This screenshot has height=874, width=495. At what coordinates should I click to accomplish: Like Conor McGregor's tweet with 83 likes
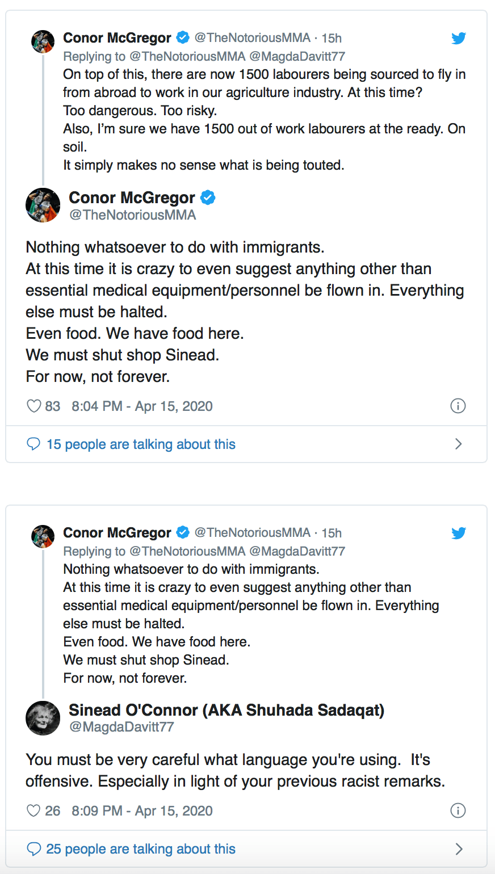(34, 406)
